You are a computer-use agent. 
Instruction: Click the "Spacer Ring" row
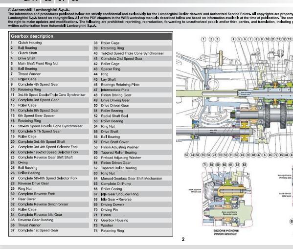(x=132, y=69)
